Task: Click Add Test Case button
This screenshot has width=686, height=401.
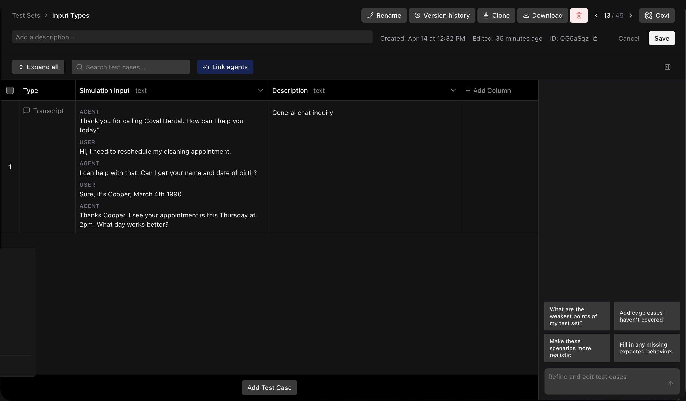Action: tap(269, 388)
